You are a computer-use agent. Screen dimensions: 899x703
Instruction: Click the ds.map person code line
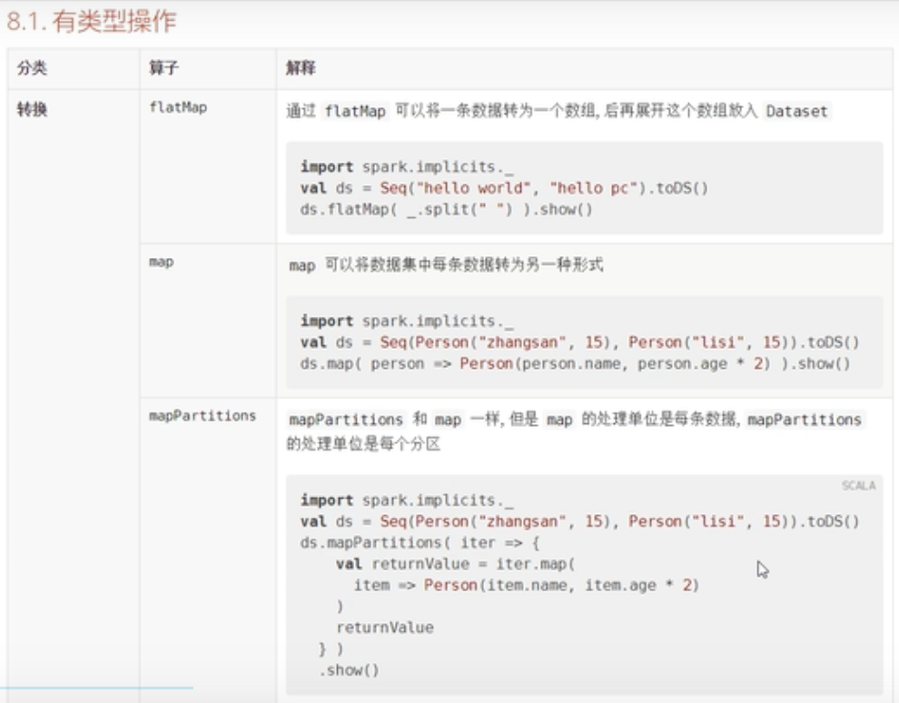point(574,364)
